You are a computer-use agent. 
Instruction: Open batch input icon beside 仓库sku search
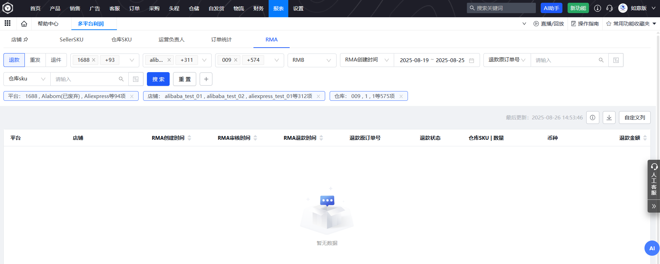(x=136, y=79)
